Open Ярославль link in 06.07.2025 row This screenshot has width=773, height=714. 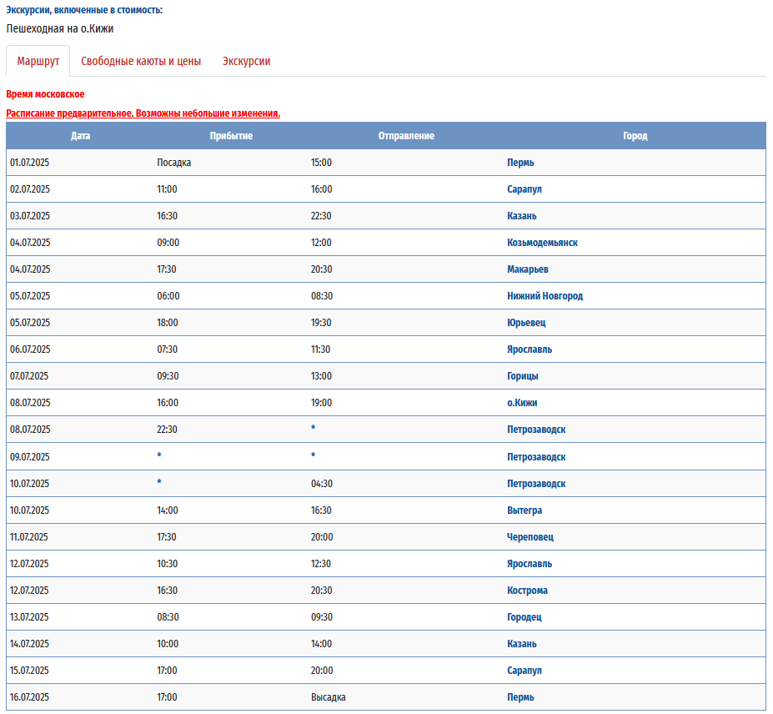pos(530,349)
